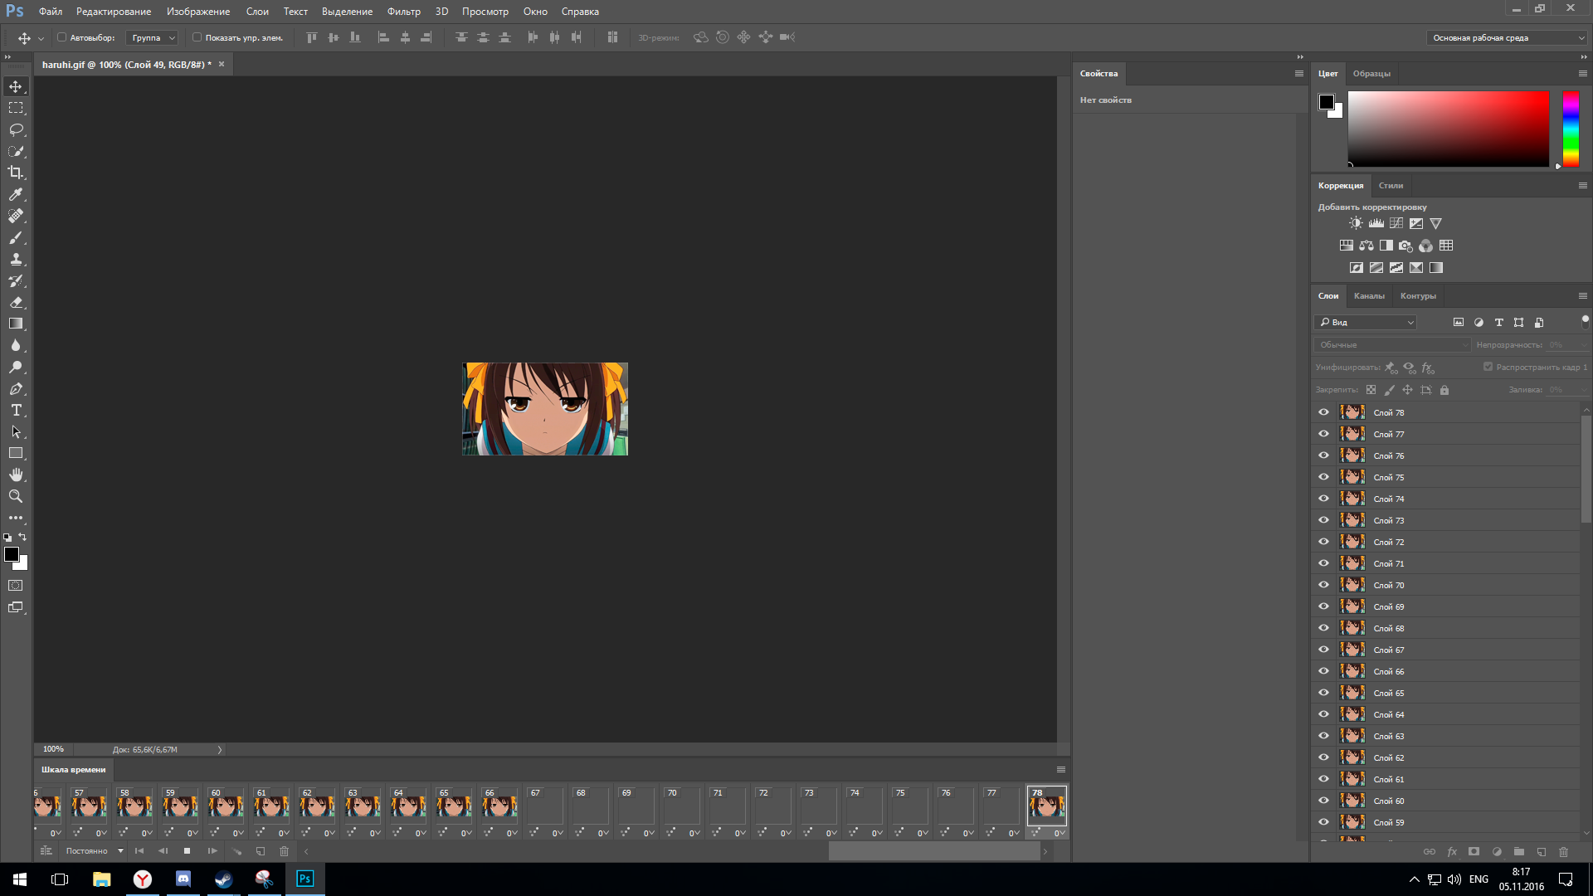Image resolution: width=1593 pixels, height=896 pixels.
Task: Select the Gradient tool
Action: pos(16,324)
